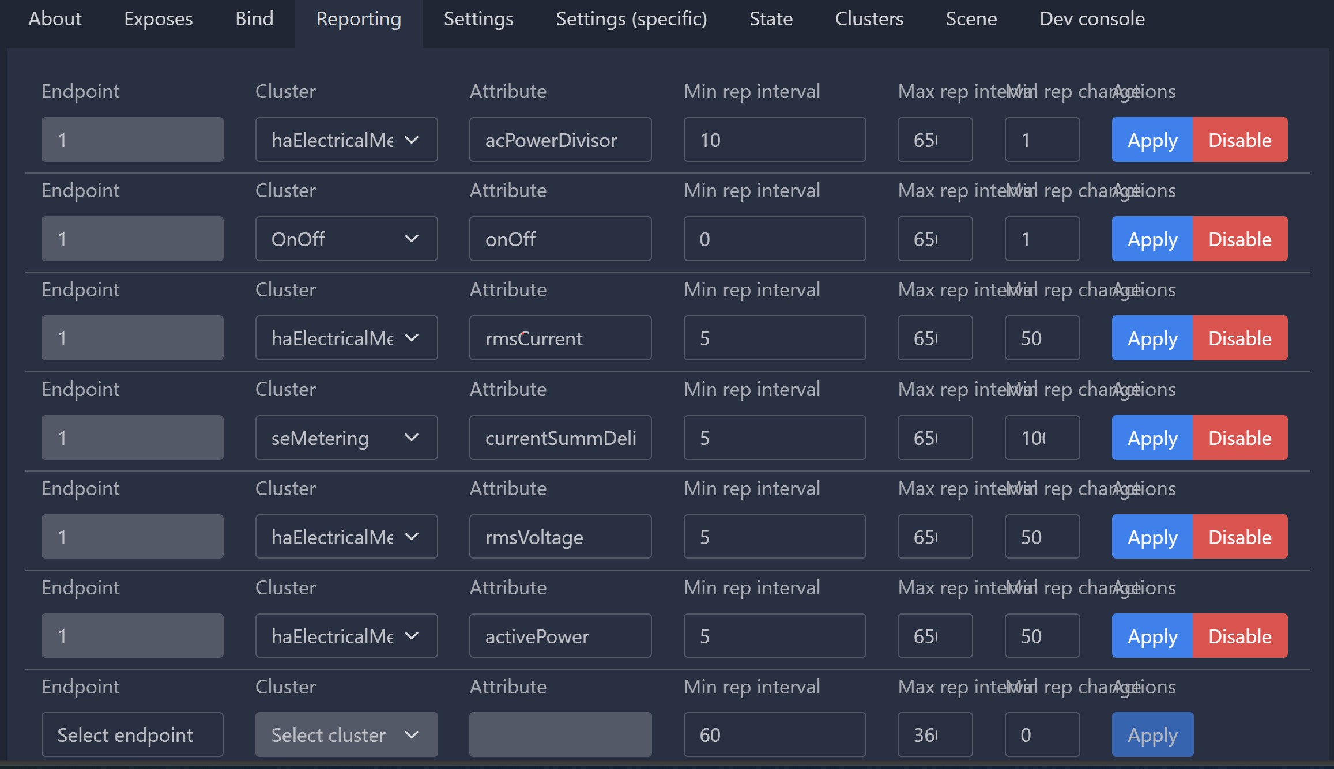1334x769 pixels.
Task: Click rmsCurrent Min rep change field
Action: pyautogui.click(x=1042, y=338)
